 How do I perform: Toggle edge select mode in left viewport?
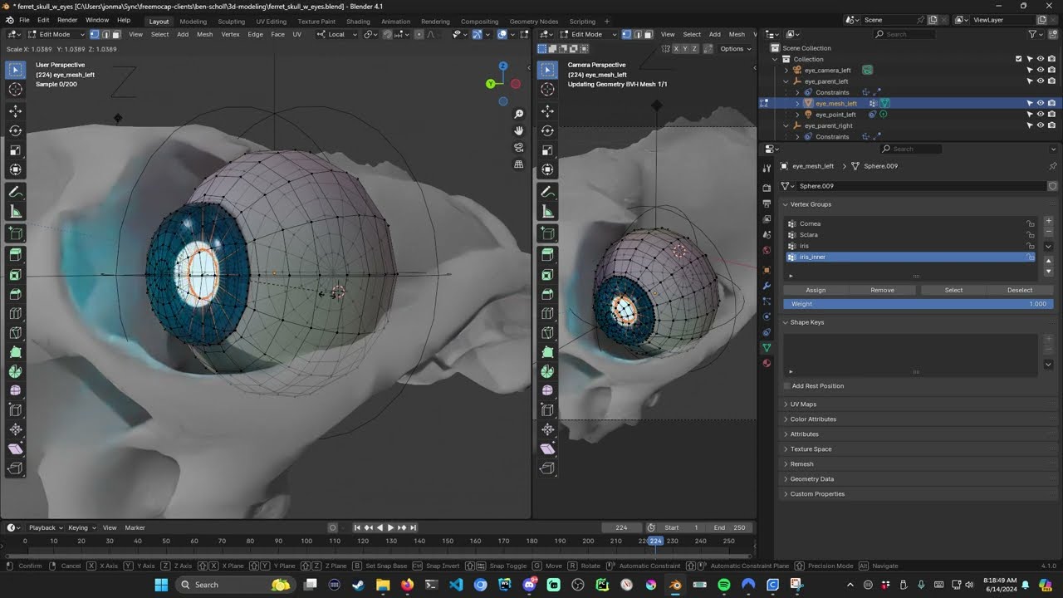pyautogui.click(x=105, y=34)
